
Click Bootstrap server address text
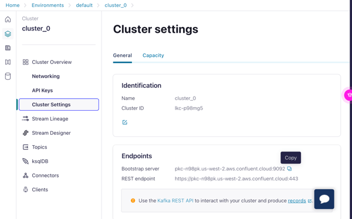(230, 169)
